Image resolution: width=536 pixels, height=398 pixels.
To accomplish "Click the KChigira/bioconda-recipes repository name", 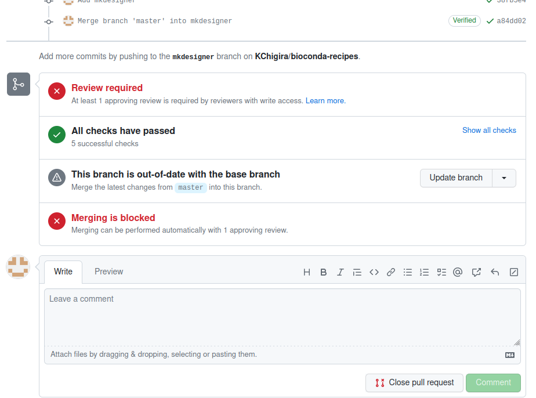I will point(306,56).
